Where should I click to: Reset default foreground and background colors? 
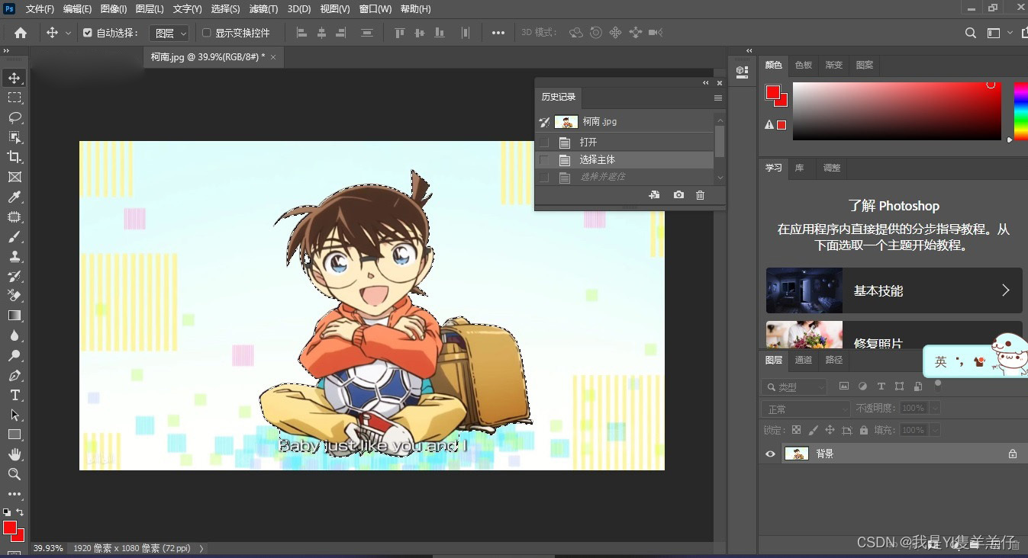(7, 512)
